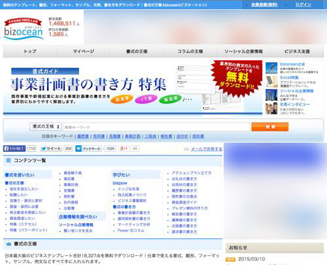Click the 検索キーワード search input field
The height and width of the screenshot is (265, 327).
[x=156, y=127]
